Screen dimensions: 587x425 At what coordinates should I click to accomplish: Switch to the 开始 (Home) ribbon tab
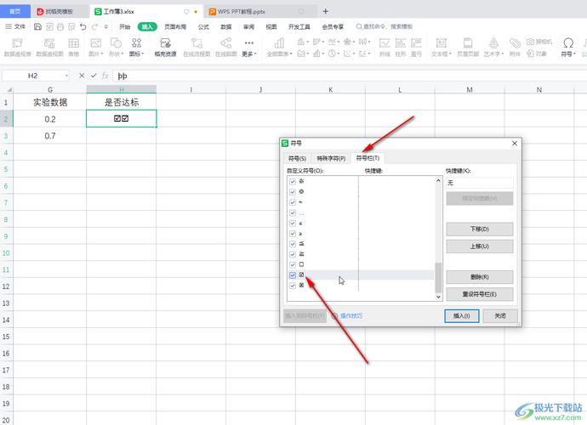pyautogui.click(x=125, y=26)
